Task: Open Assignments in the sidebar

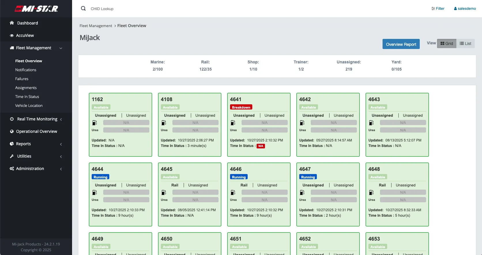Action: coord(26,88)
